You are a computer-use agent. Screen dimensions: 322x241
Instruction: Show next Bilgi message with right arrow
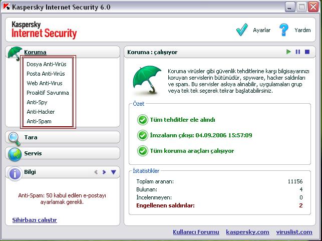tap(104, 172)
